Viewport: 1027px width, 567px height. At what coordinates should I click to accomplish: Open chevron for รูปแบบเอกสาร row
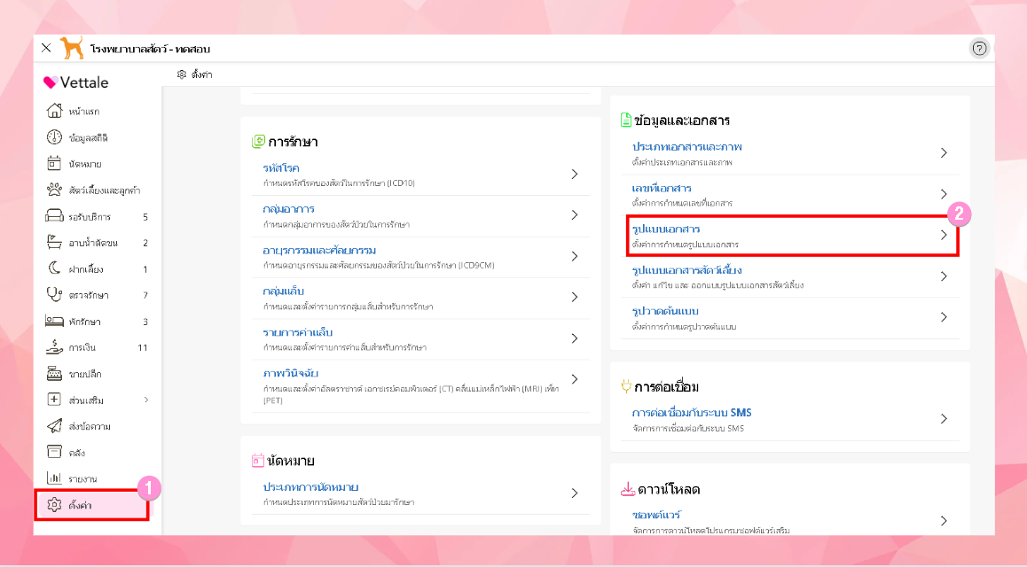(944, 235)
